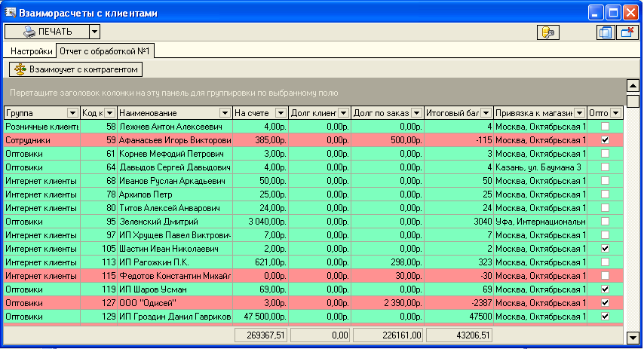This screenshot has height=349, width=644.
Task: Open the Код column filter dropdown
Action: (109, 113)
